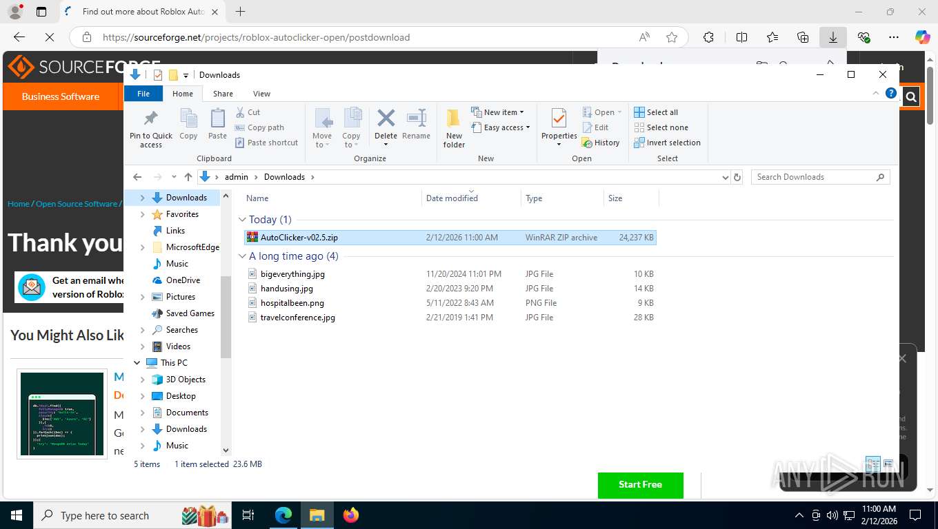This screenshot has width=938, height=529.
Task: Open file History from ribbon
Action: [601, 143]
